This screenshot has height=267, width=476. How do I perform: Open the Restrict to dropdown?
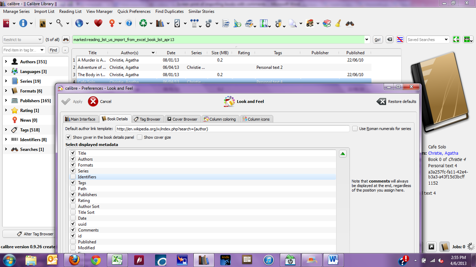pyautogui.click(x=23, y=40)
